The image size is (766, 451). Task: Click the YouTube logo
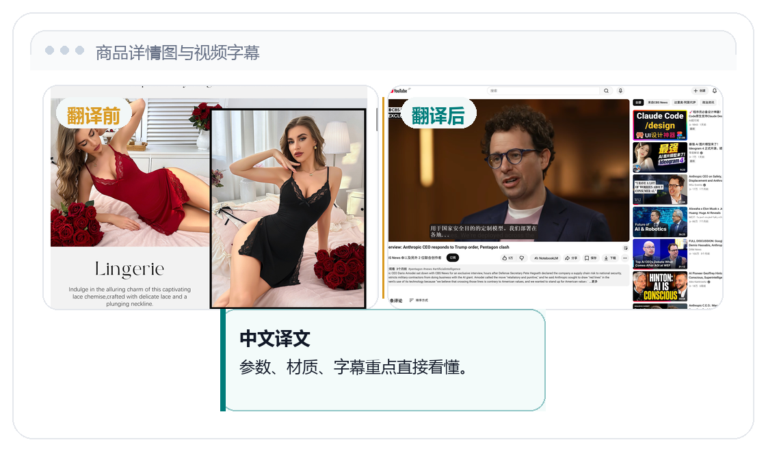click(x=399, y=91)
